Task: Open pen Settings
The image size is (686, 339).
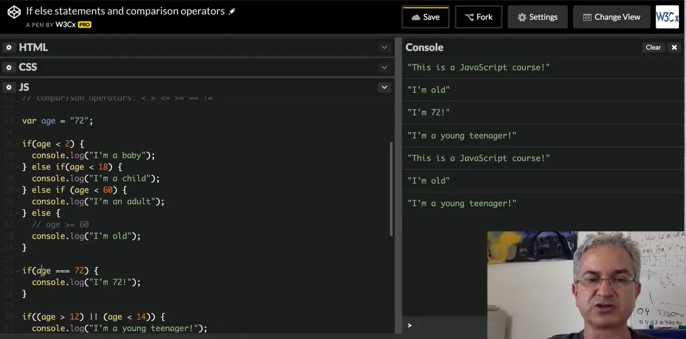Action: click(x=537, y=17)
